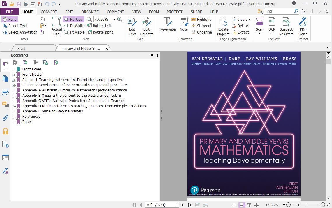Image resolution: width=332 pixels, height=208 pixels.
Task: Click the Extract pages button
Action: pos(240,32)
